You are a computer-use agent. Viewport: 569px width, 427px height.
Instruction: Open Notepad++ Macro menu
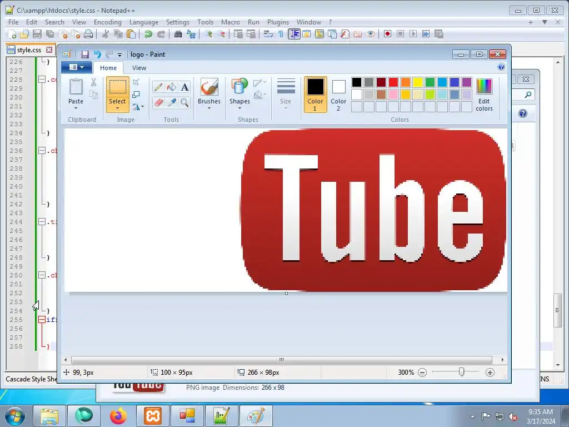coord(231,22)
